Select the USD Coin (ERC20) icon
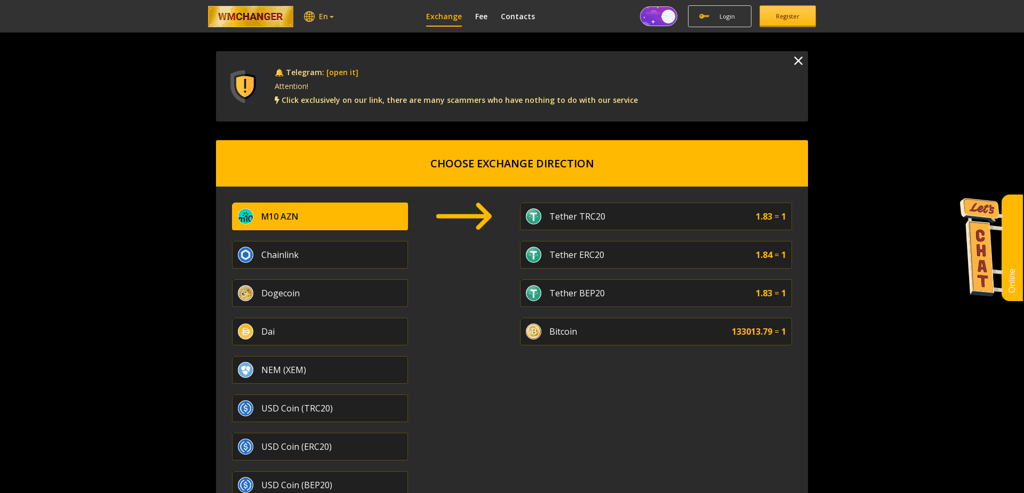Image resolution: width=1024 pixels, height=493 pixels. coord(245,447)
